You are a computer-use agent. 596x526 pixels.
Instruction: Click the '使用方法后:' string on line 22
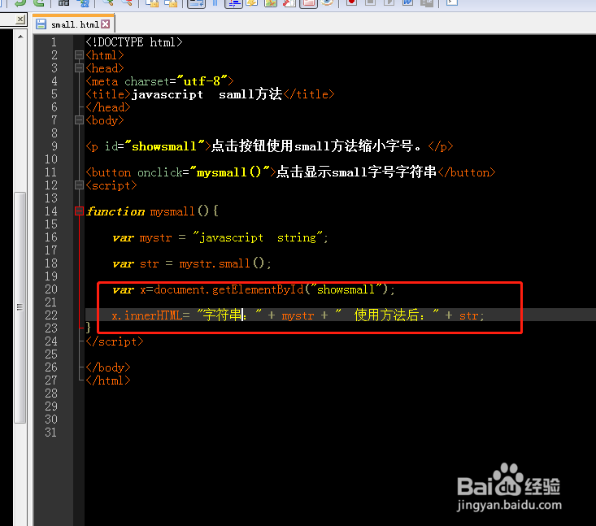[x=389, y=315]
